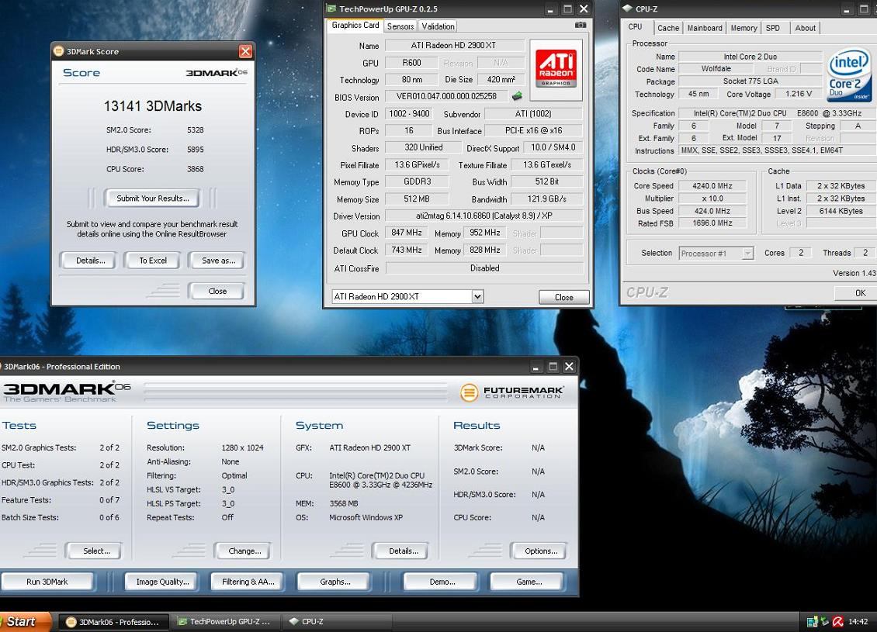Screen dimensions: 877x632
Task: Click the Intel Core 2 Duo logo
Action: (x=848, y=75)
